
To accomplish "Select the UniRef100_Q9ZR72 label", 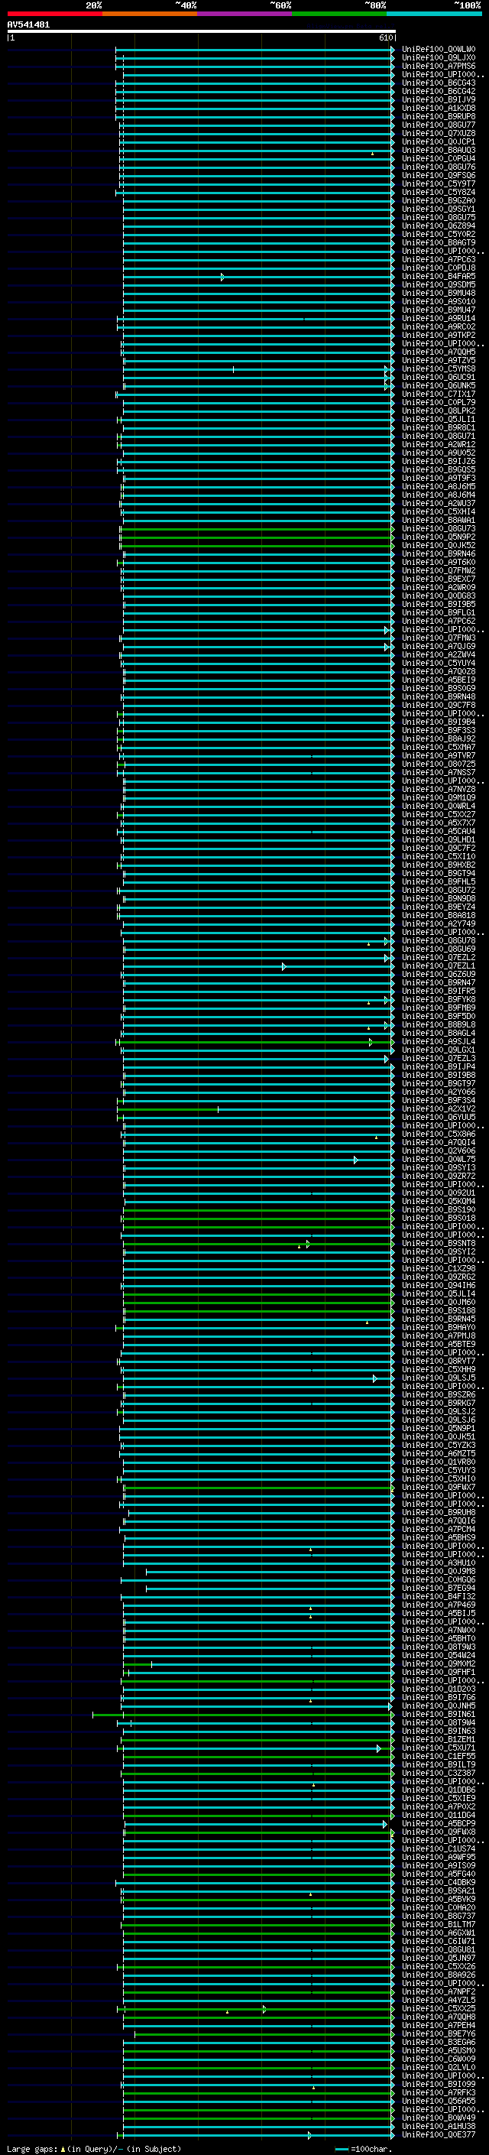I will 439,1176.
